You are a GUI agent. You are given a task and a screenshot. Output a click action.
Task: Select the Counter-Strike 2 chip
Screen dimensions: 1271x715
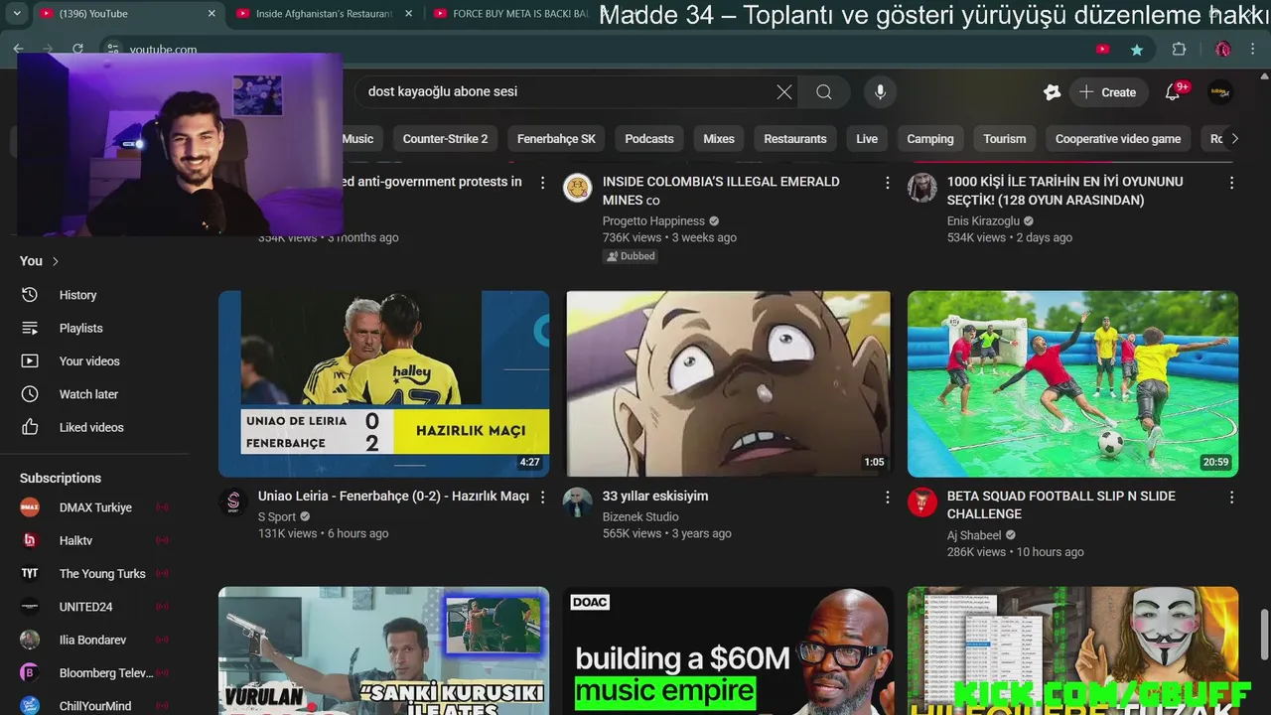[445, 139]
